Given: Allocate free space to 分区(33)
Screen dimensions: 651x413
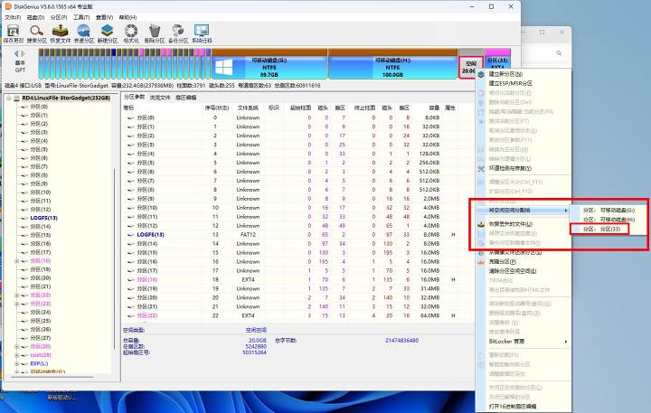Looking at the screenshot, I should (601, 230).
